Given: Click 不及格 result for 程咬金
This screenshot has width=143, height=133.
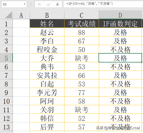Looking at the screenshot, I should coord(120,49).
